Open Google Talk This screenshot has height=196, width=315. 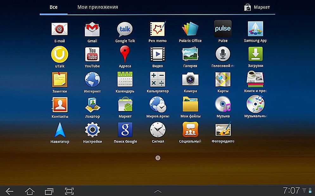pyautogui.click(x=125, y=29)
